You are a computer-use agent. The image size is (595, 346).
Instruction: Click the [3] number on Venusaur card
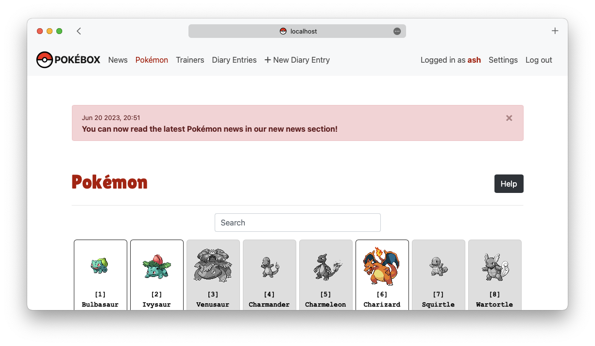click(x=213, y=294)
